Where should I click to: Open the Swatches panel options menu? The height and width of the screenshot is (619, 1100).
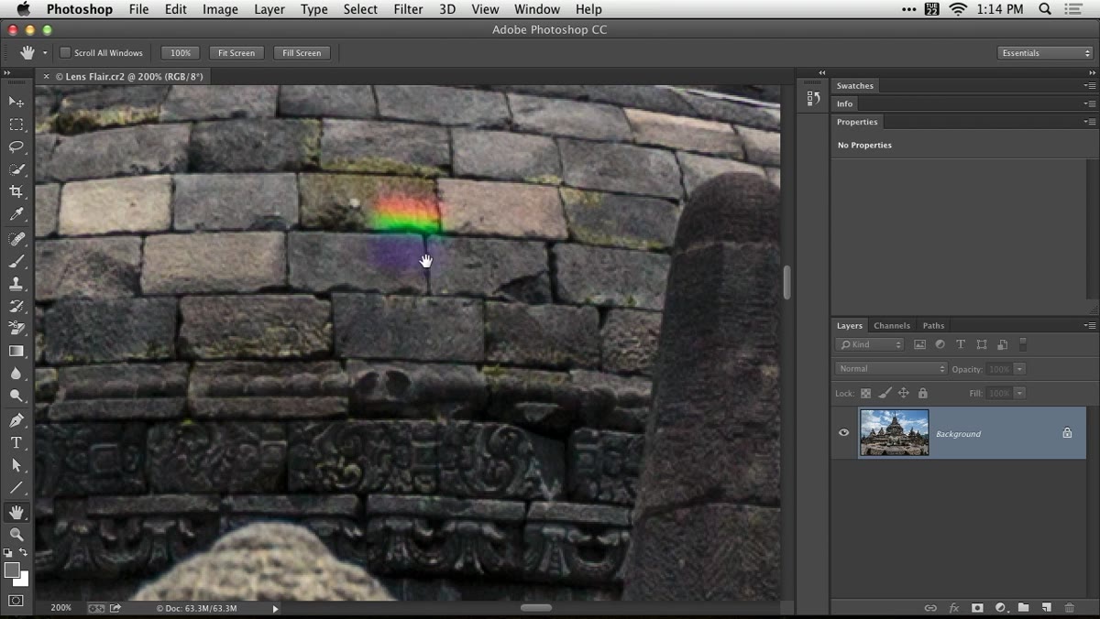pyautogui.click(x=1089, y=85)
